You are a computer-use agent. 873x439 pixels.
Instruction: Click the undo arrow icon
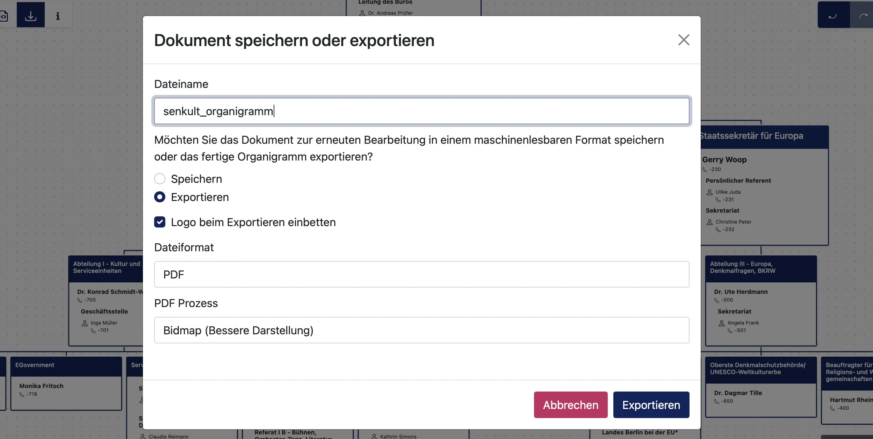click(x=833, y=16)
